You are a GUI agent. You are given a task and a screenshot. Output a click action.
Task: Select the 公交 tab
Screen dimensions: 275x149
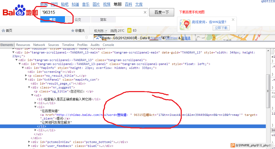pos(78,20)
